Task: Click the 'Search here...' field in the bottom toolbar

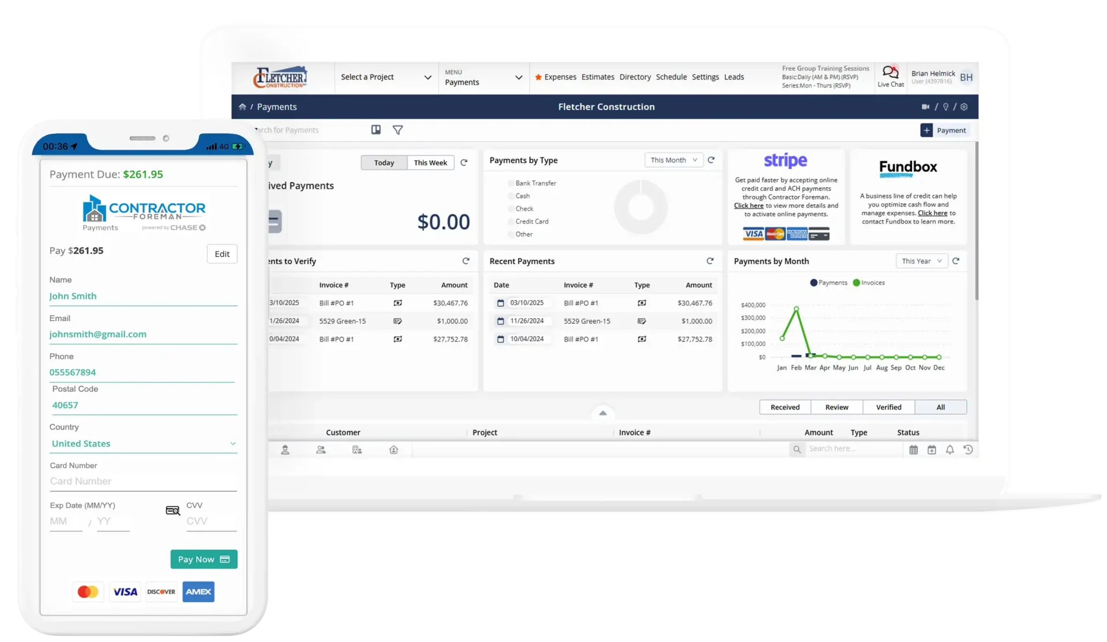Action: 853,449
